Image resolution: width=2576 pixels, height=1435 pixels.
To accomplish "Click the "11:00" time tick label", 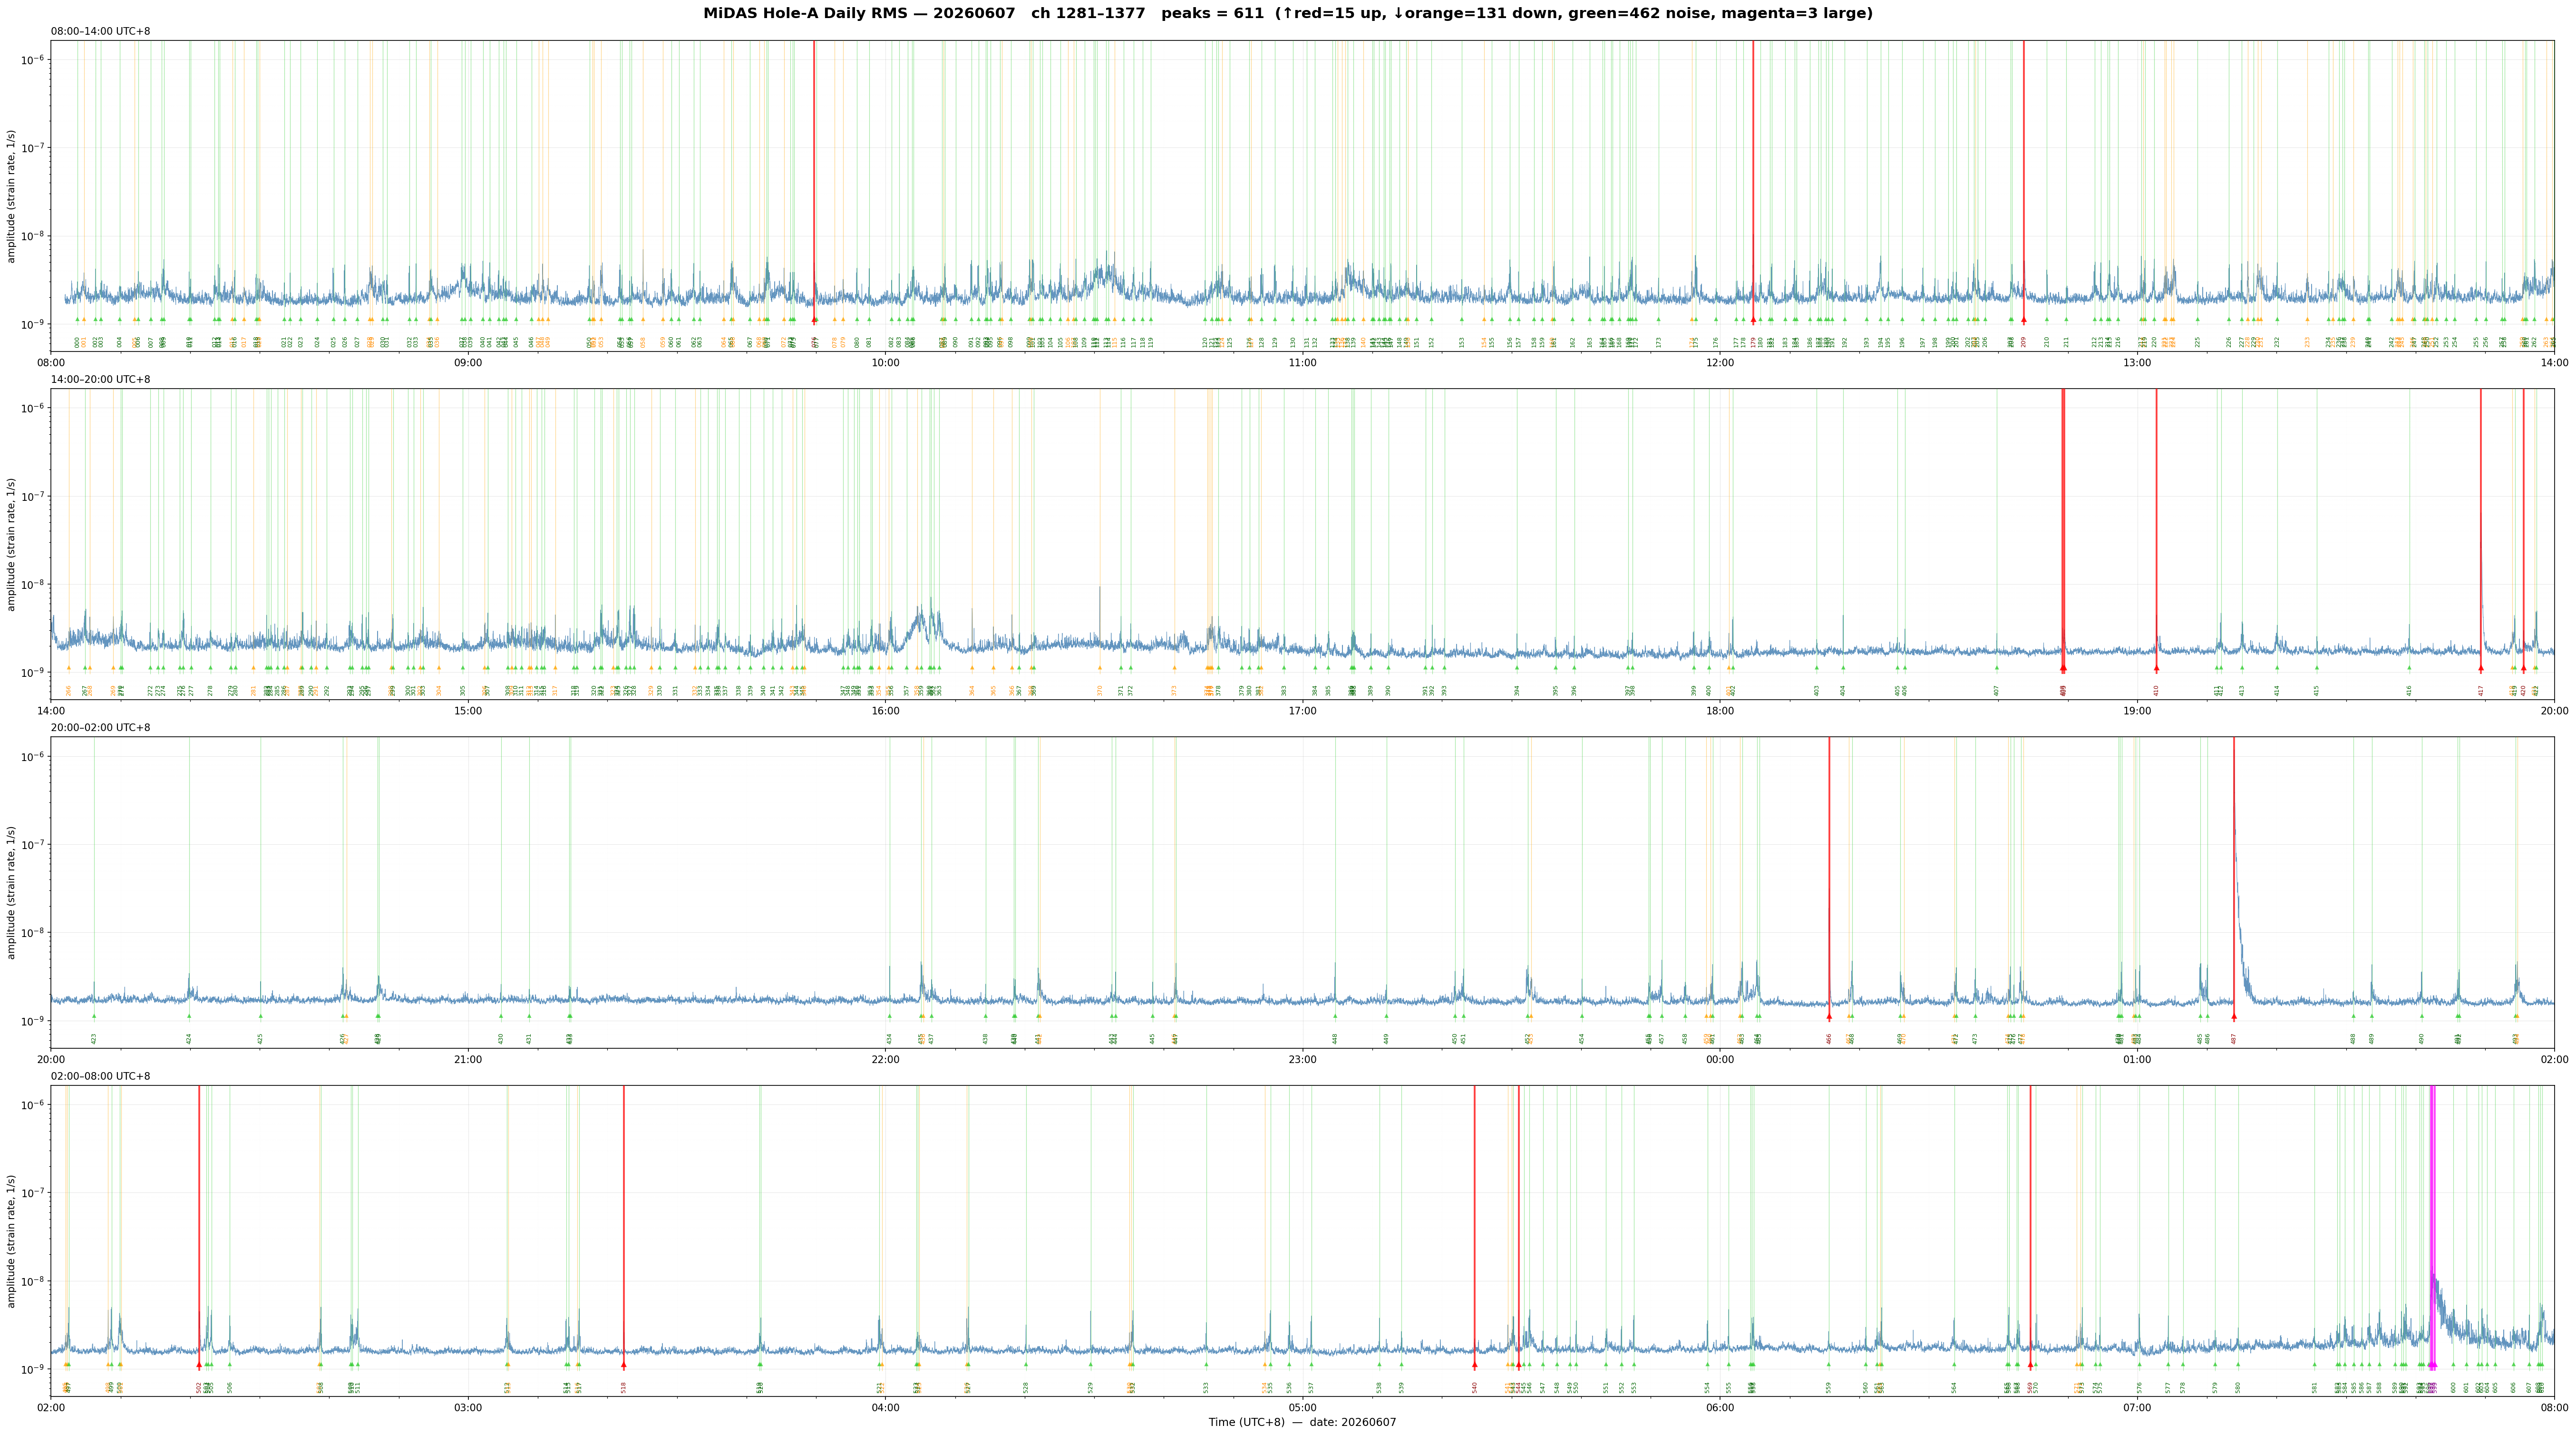I will click(1302, 363).
